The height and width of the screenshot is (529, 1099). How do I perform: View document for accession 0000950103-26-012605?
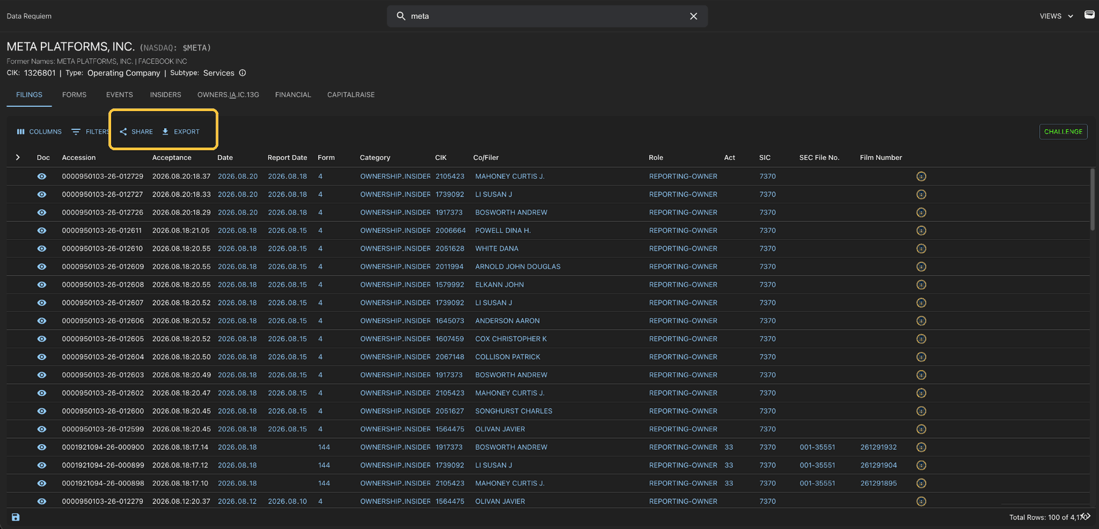pyautogui.click(x=42, y=339)
